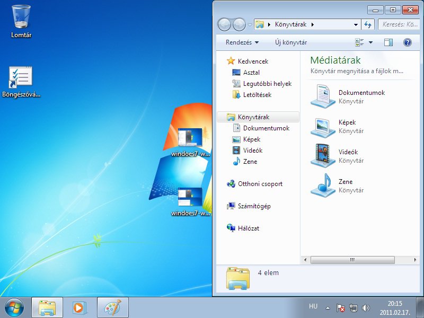Open the address bar history dropdown

click(356, 24)
